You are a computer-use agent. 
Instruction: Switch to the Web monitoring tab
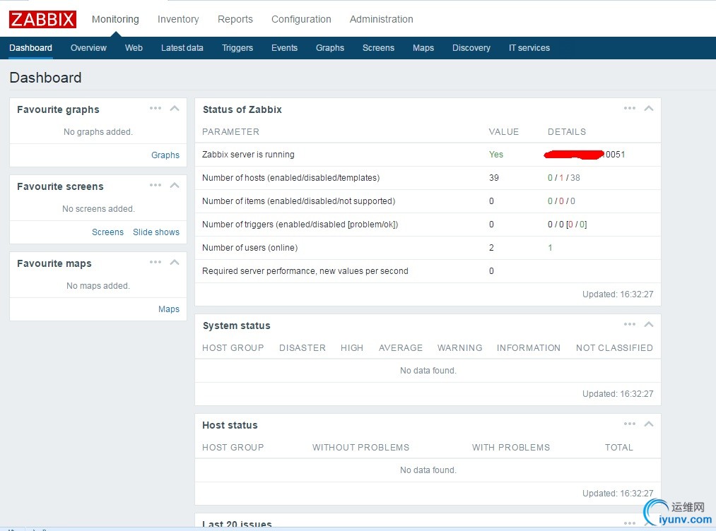[134, 48]
